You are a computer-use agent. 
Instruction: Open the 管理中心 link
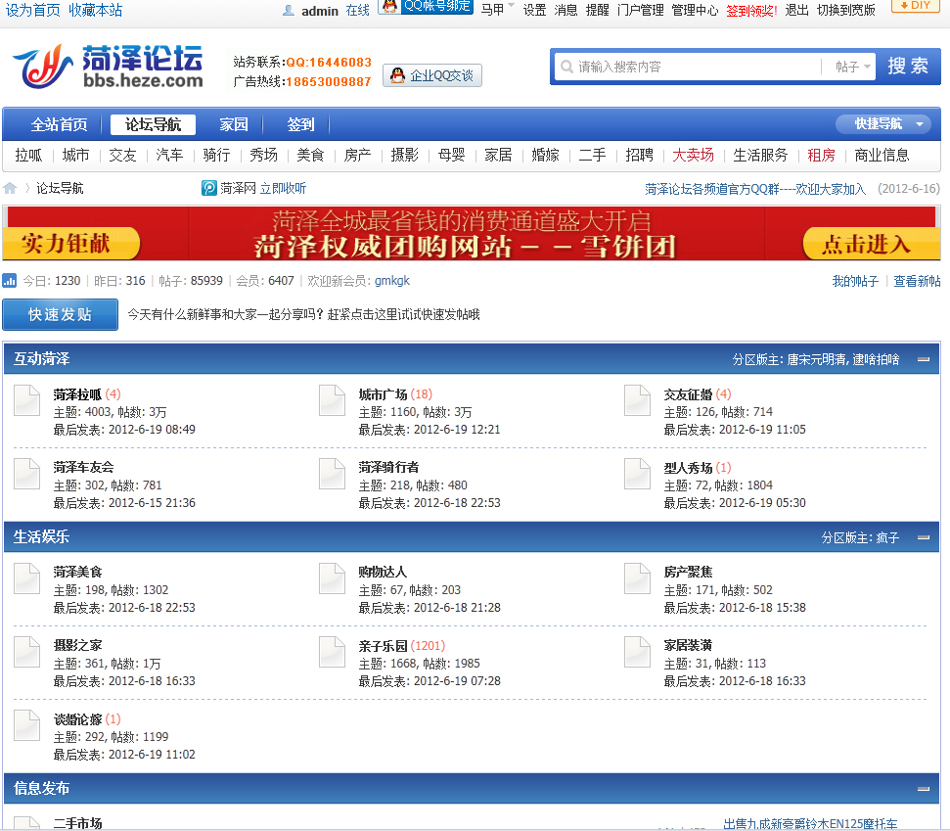tap(695, 11)
